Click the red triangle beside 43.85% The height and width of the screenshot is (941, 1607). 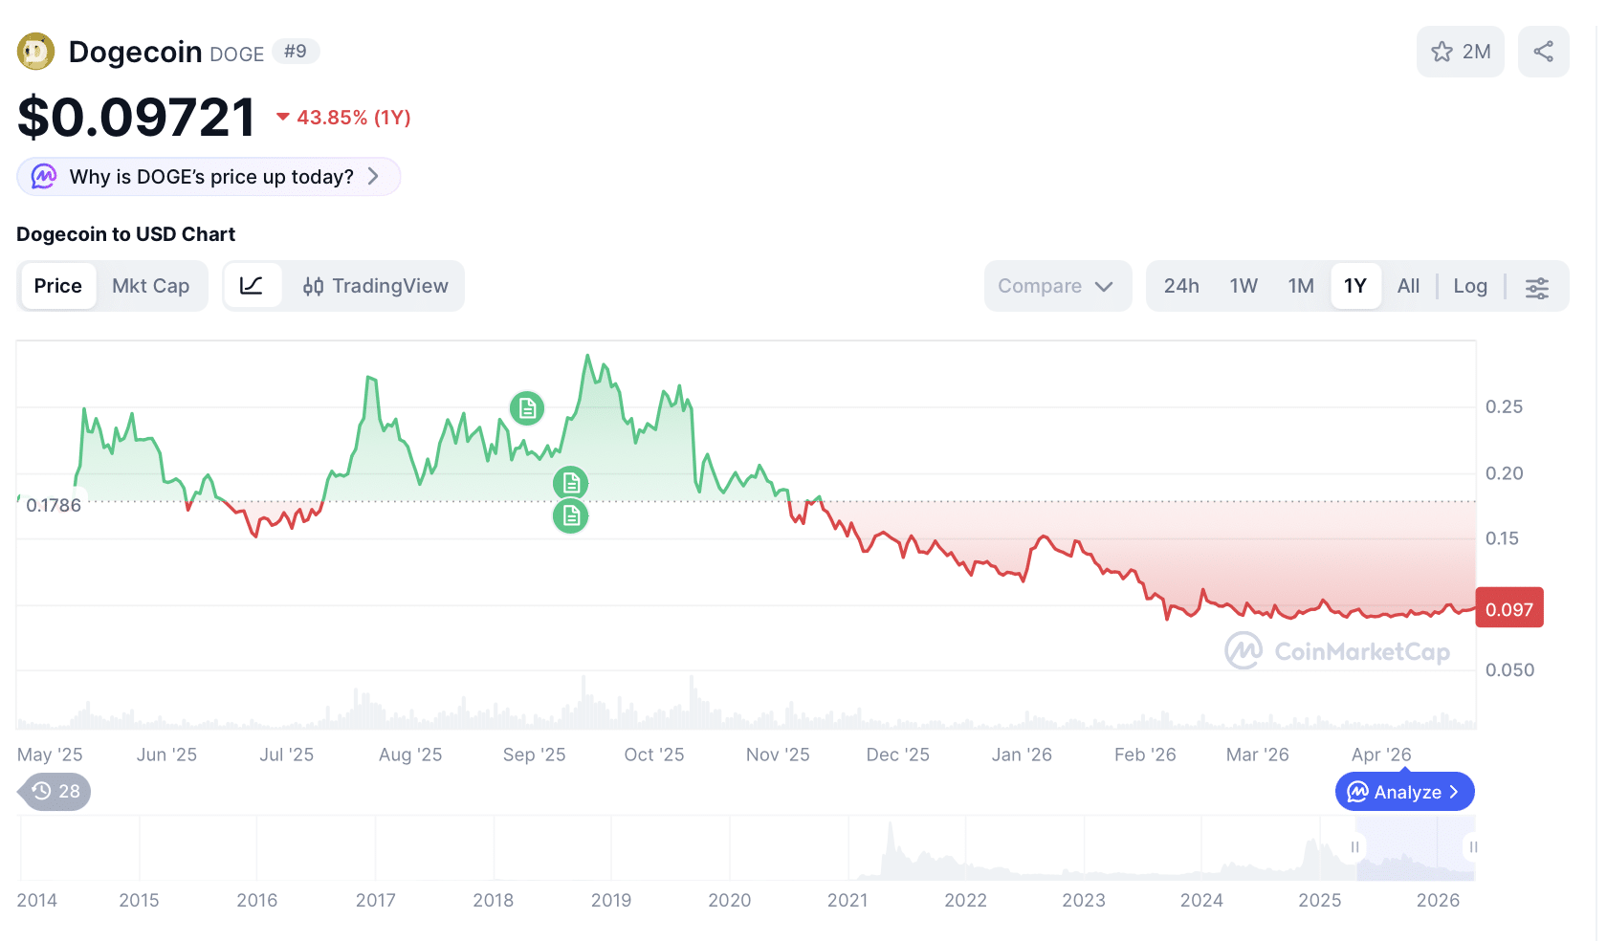[x=282, y=117]
